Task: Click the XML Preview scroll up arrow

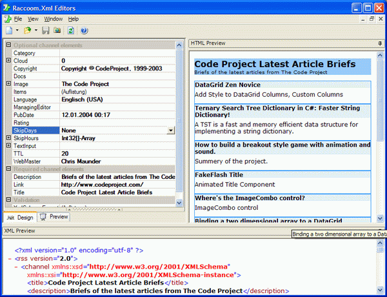Action: click(x=380, y=243)
